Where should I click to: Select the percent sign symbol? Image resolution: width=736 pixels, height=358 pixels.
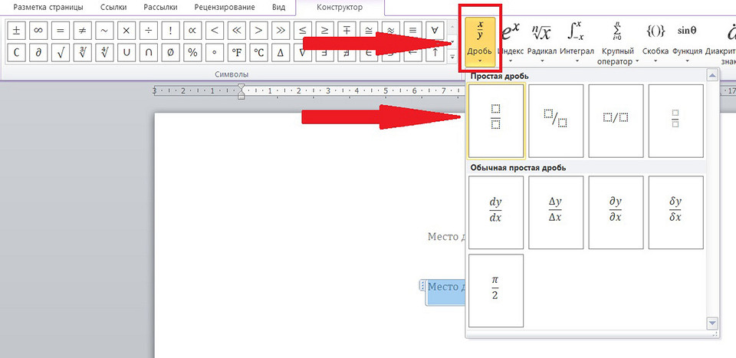click(192, 53)
